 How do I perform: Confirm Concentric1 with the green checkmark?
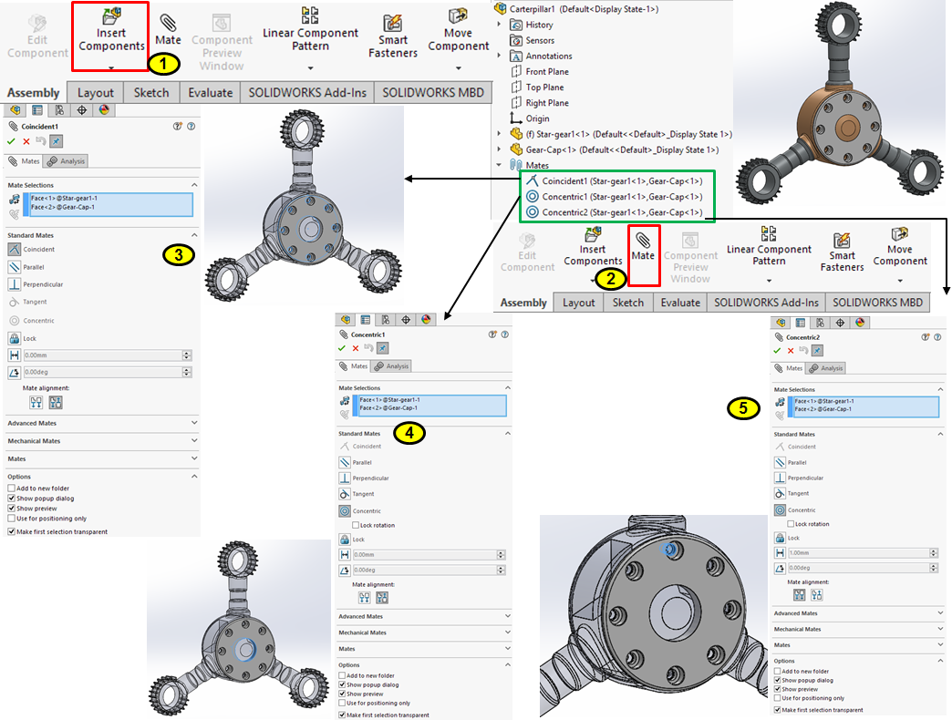[x=341, y=348]
